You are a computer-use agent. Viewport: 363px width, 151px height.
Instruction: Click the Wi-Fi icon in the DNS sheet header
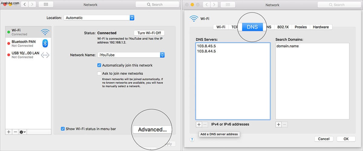tap(194, 18)
